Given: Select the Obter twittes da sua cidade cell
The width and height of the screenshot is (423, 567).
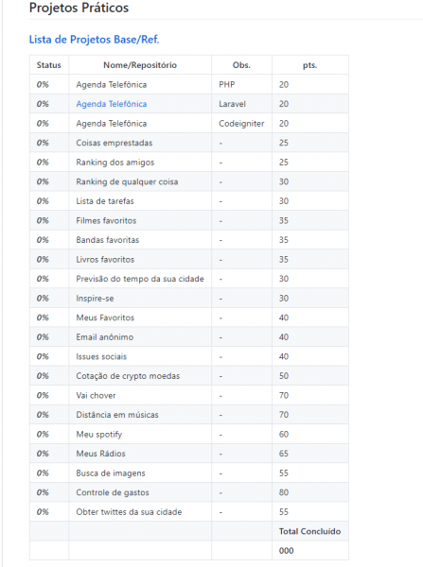Looking at the screenshot, I should click(140, 512).
